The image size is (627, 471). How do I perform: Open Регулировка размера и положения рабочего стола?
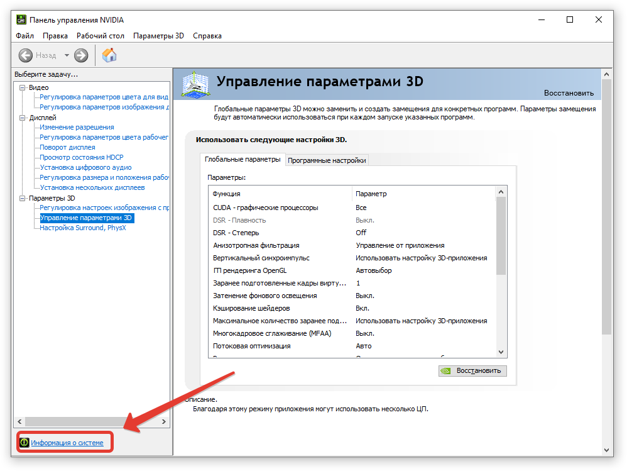click(104, 177)
